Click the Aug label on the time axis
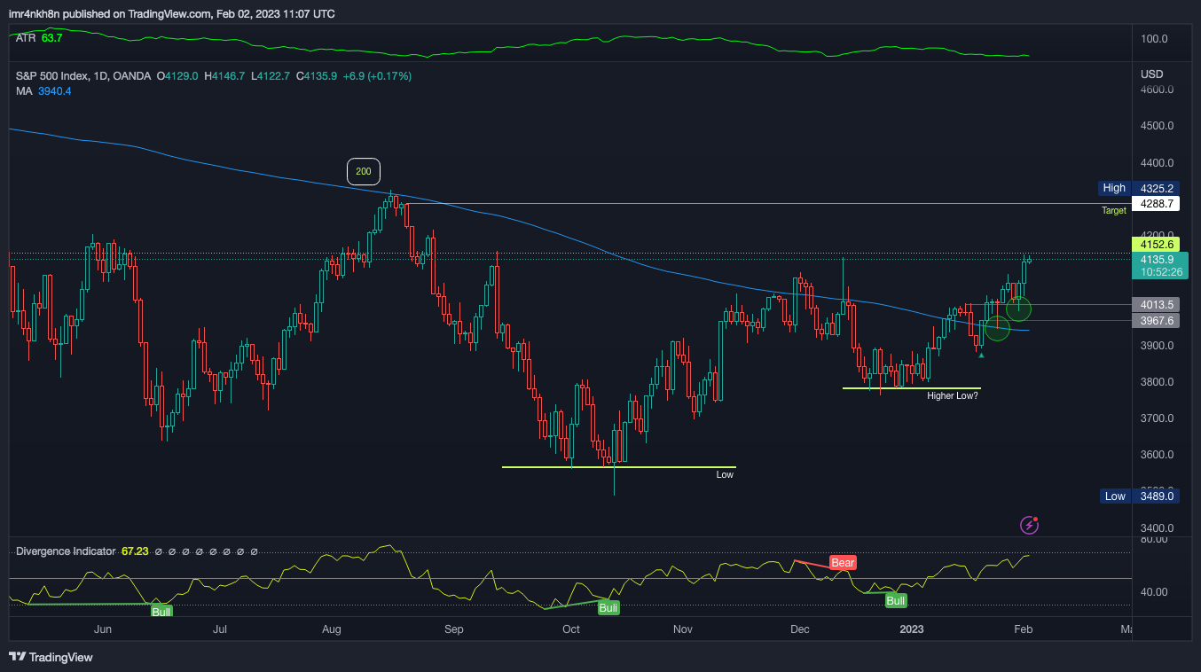Screen dimensions: 1201x672 pos(332,629)
